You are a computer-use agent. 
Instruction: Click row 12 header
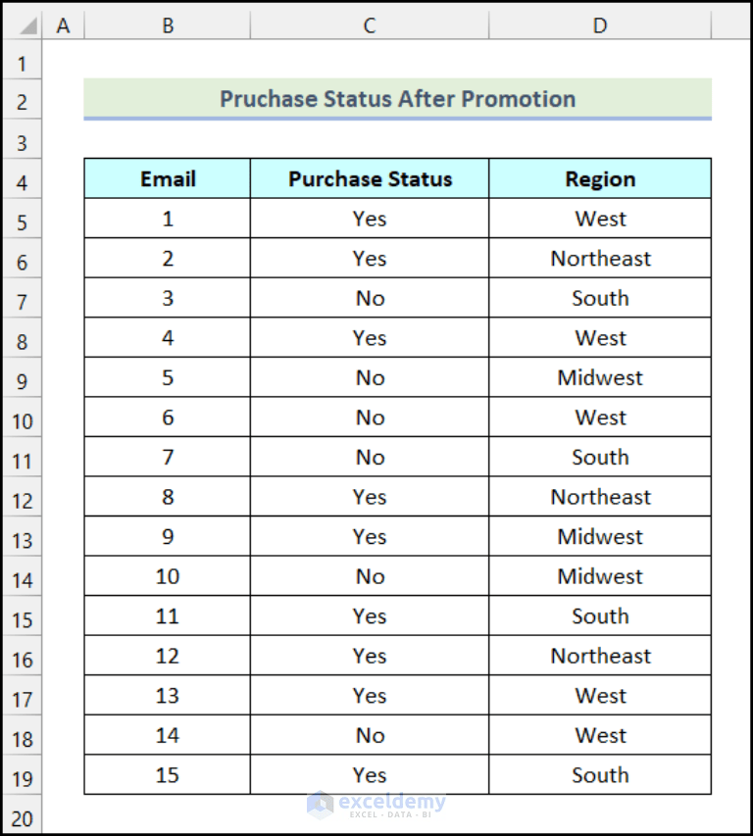pyautogui.click(x=23, y=497)
